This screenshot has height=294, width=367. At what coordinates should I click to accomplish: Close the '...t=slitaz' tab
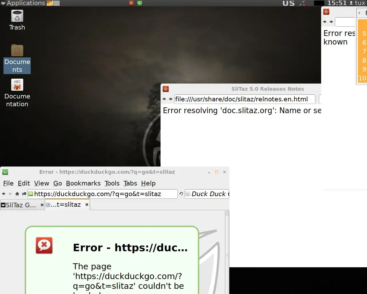click(87, 205)
